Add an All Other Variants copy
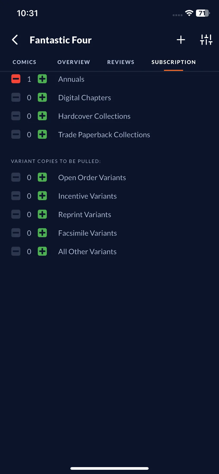The image size is (219, 474). 42,251
